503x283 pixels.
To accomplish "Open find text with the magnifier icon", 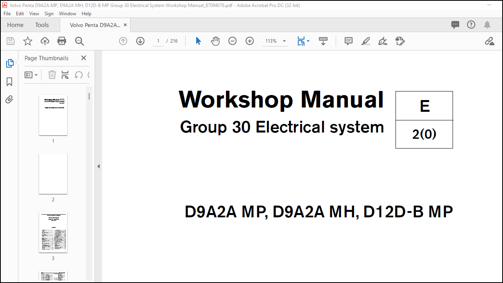I will pos(79,41).
